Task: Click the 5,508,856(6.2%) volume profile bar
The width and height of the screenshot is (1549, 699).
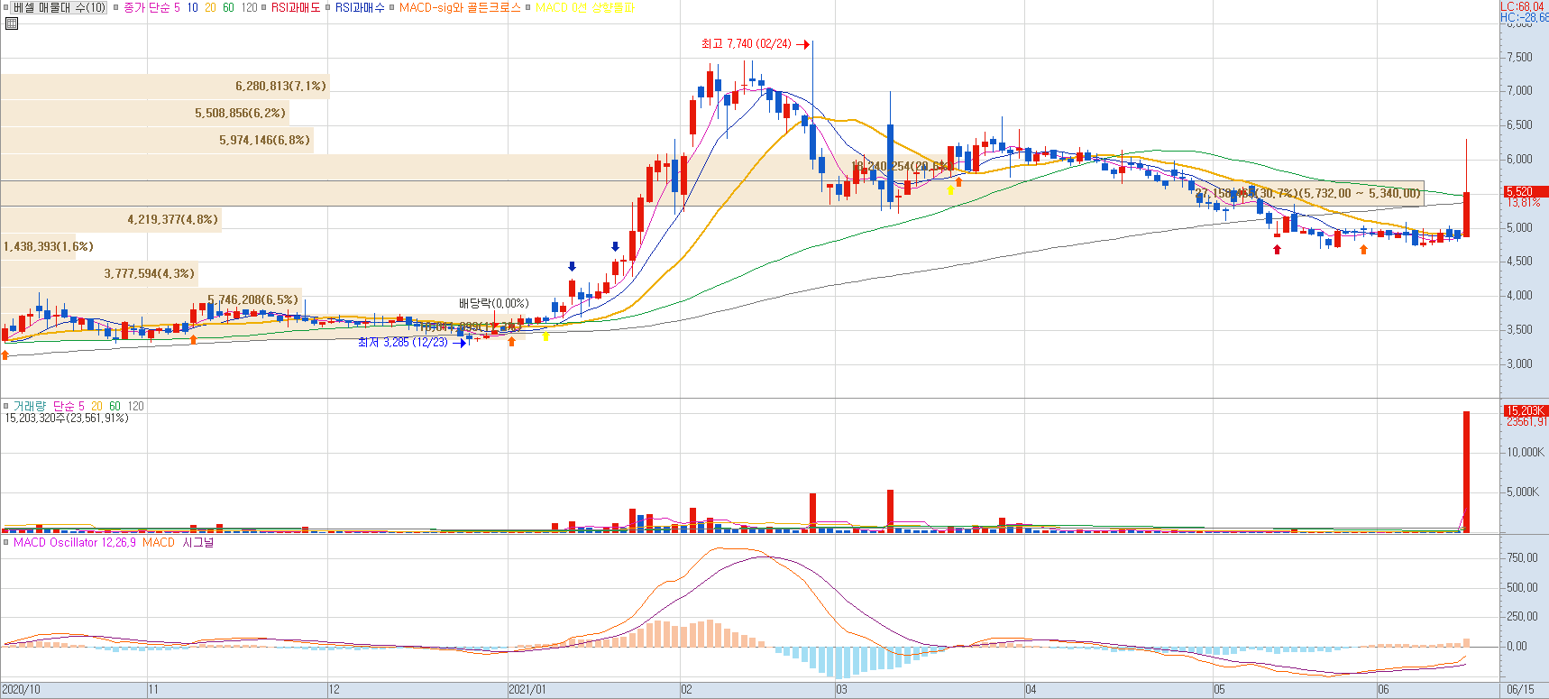Action: point(144,114)
